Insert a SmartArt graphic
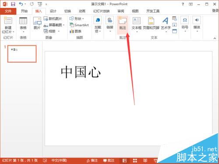219x164 pixels. click(x=79, y=25)
